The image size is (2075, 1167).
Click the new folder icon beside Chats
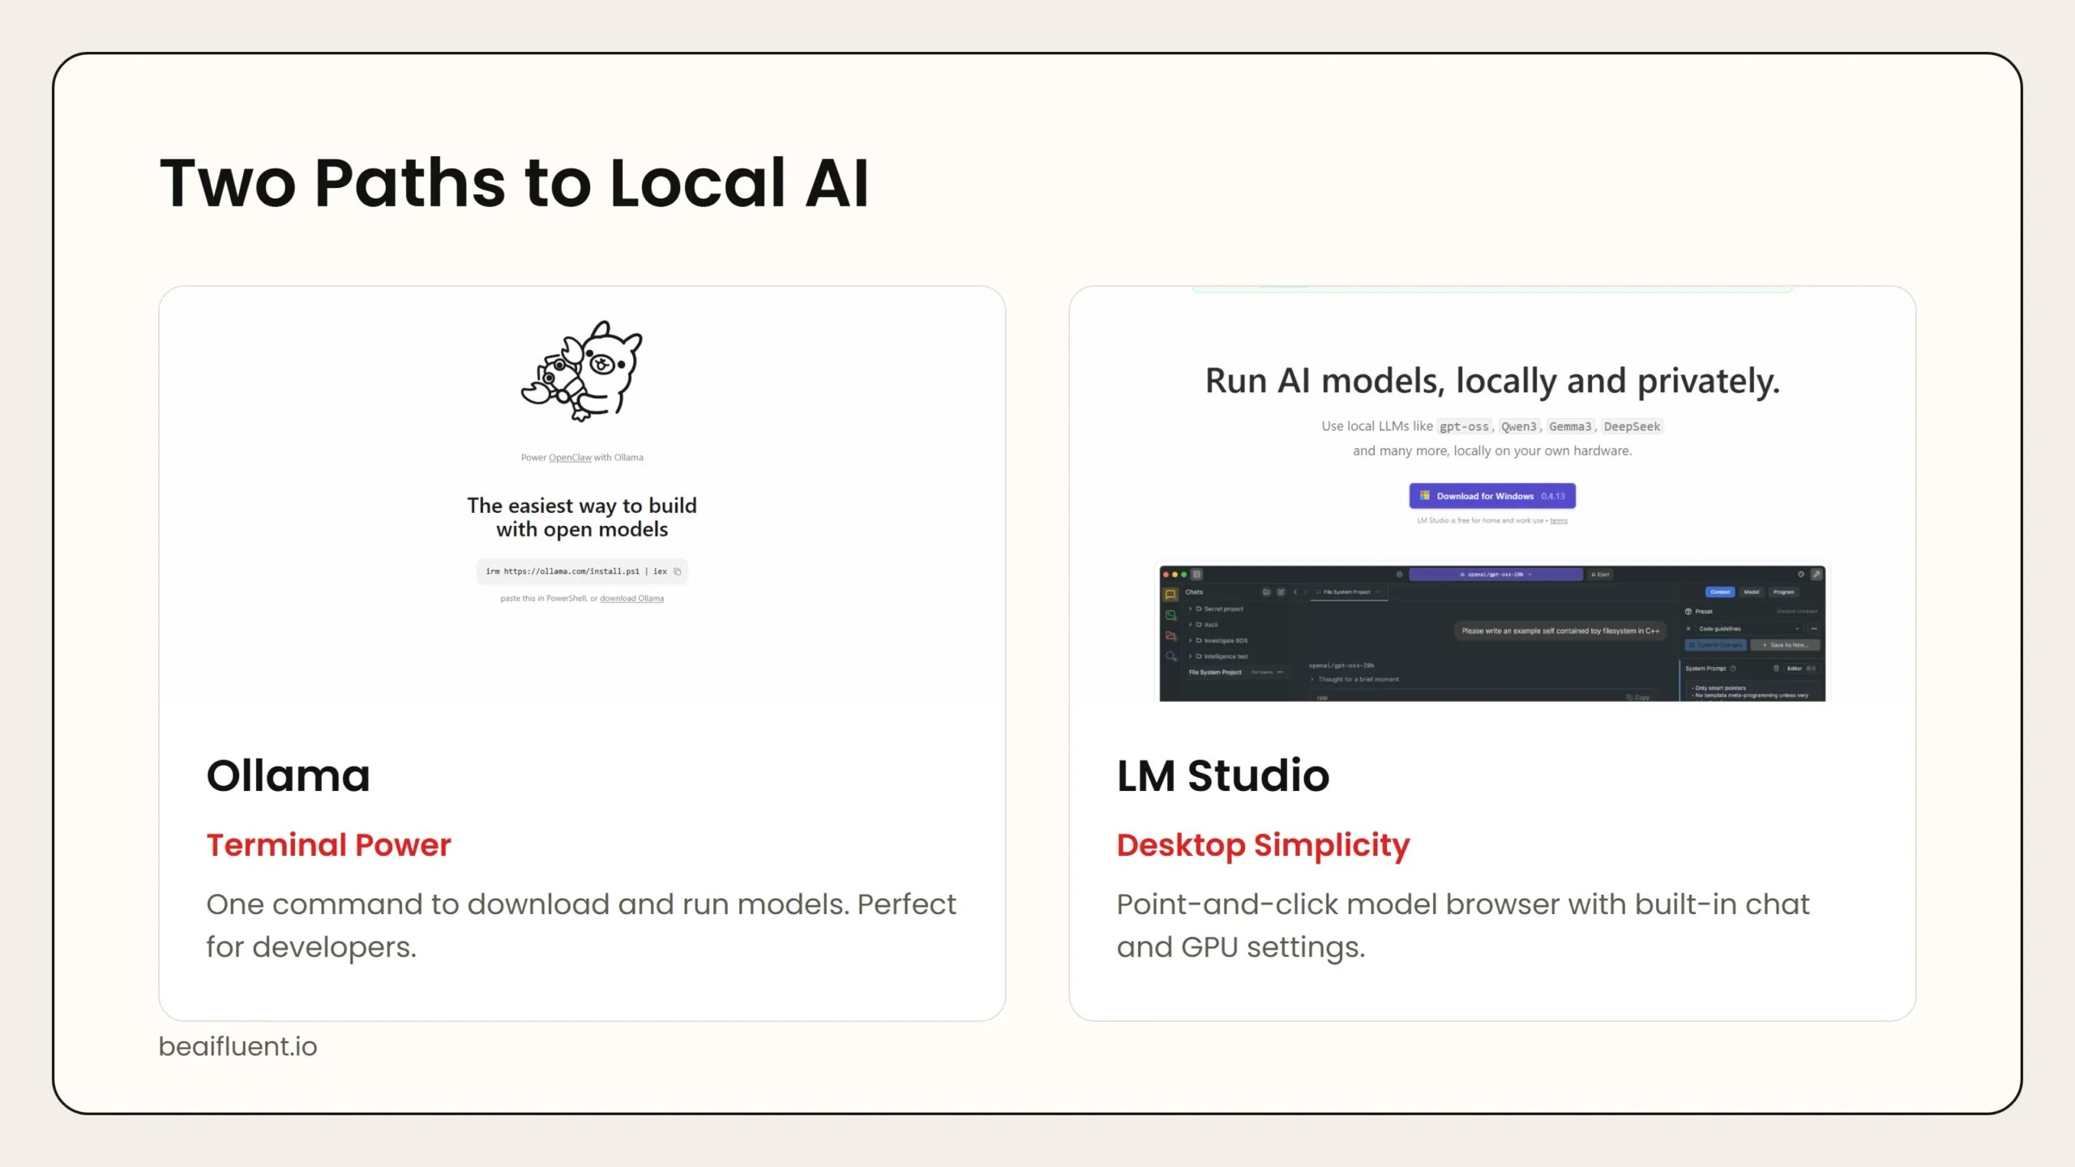pyautogui.click(x=1266, y=592)
